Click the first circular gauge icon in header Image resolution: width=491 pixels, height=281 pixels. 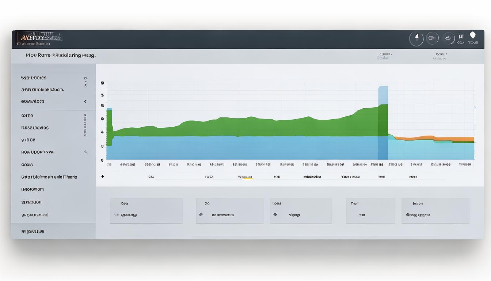(x=416, y=39)
